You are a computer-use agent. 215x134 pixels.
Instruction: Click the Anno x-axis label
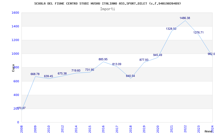coord(209,131)
